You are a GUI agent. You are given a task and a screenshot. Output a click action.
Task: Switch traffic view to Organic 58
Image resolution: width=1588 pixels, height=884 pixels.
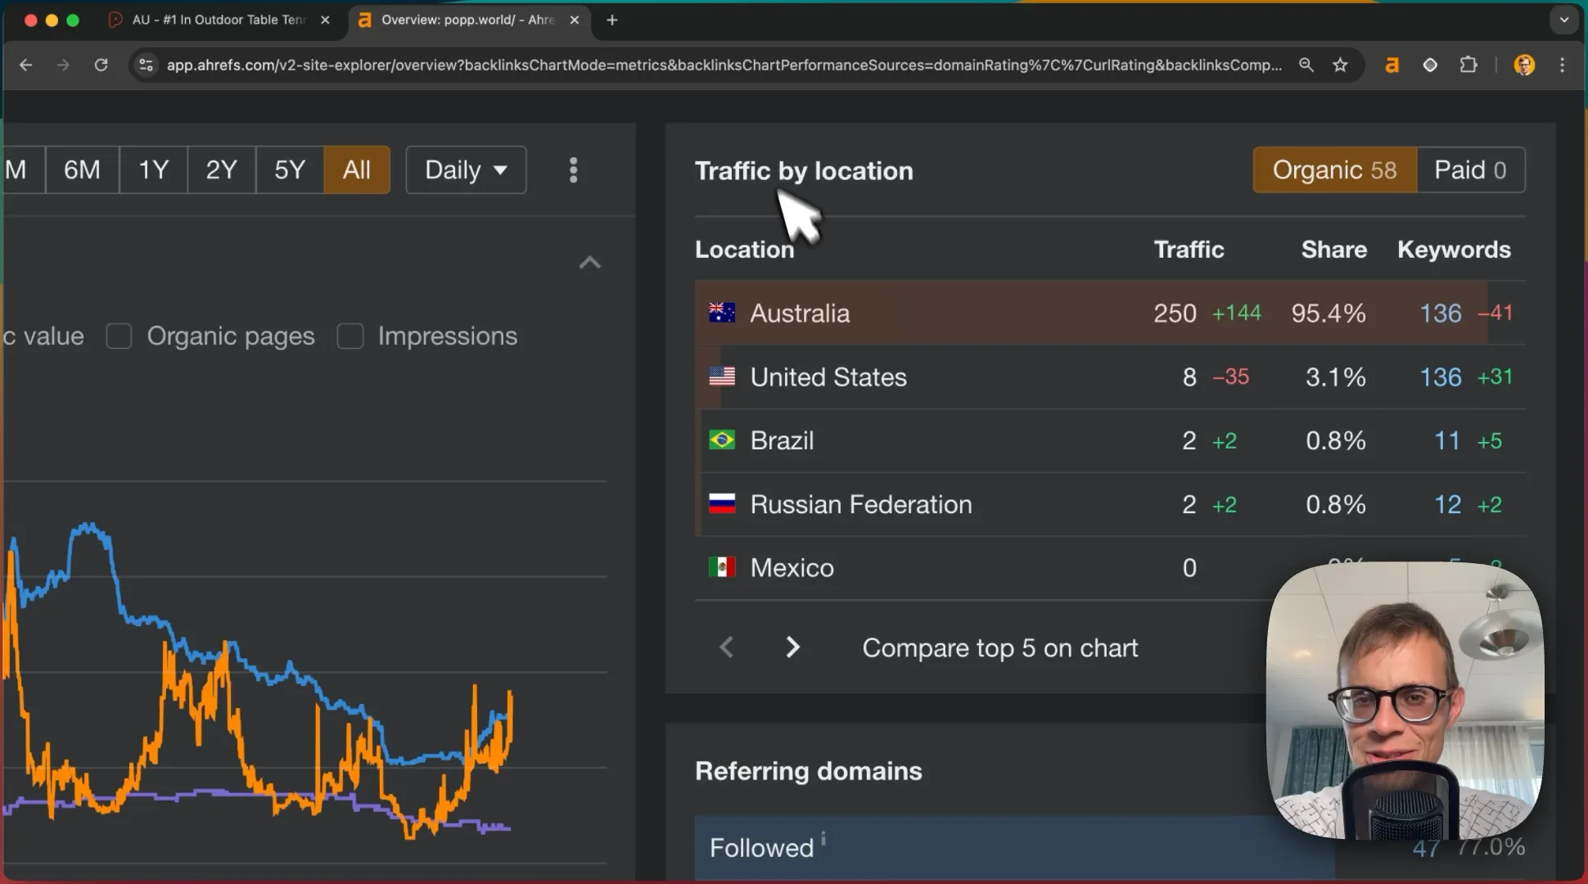[x=1335, y=169]
